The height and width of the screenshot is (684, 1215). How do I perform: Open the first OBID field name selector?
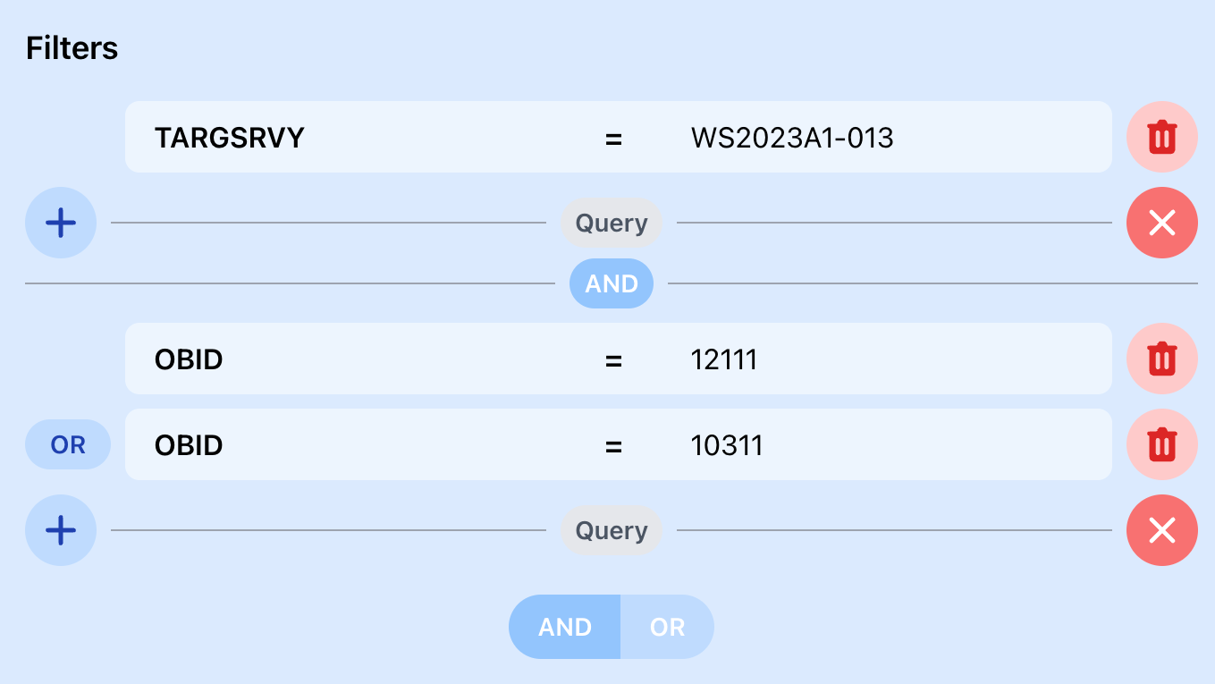tap(189, 359)
